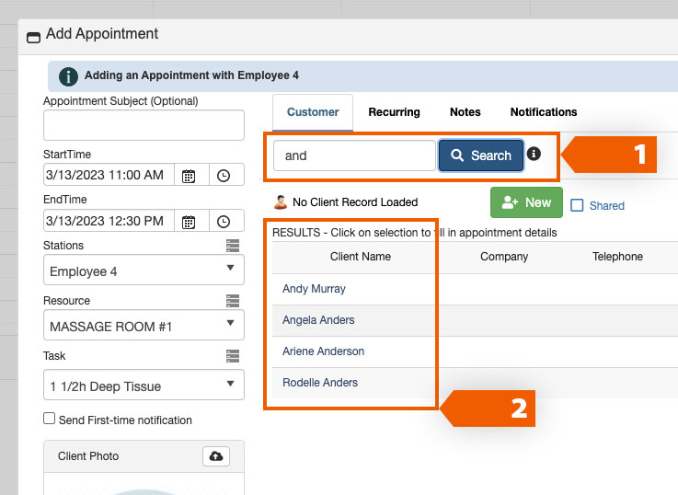Click the Appointment Subject input field
Image resolution: width=678 pixels, height=495 pixels.
coord(144,125)
